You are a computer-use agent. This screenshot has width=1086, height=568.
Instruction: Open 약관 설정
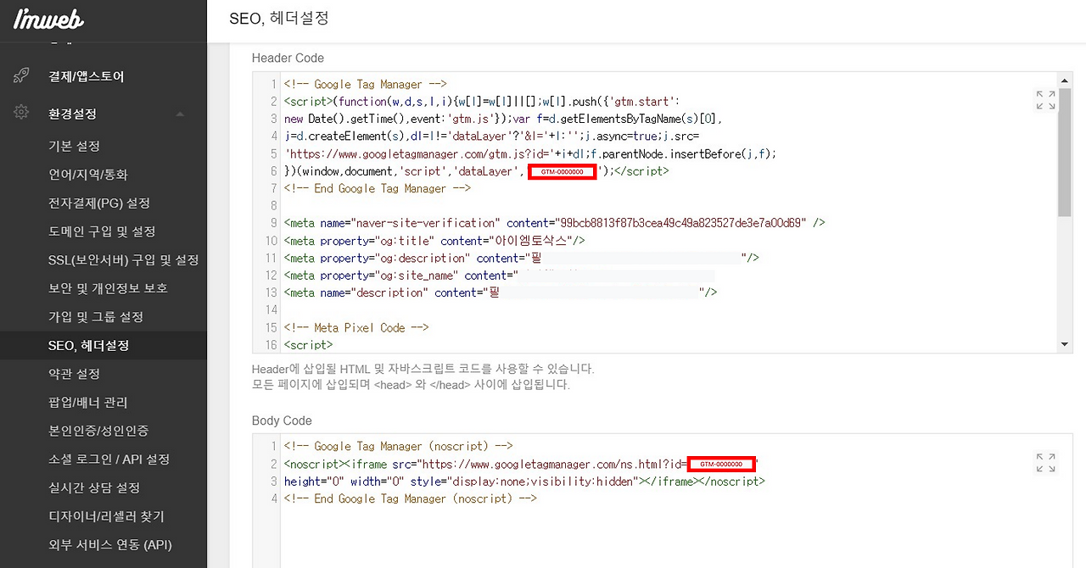click(75, 374)
